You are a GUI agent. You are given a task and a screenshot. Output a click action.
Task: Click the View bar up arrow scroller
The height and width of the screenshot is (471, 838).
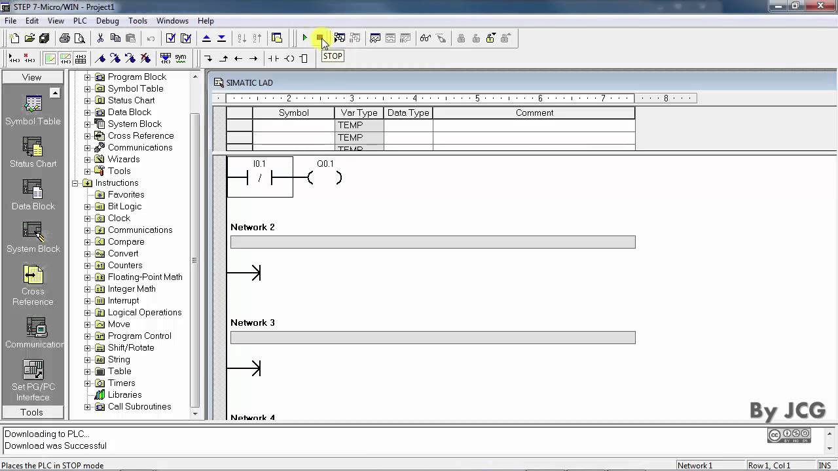[x=55, y=93]
